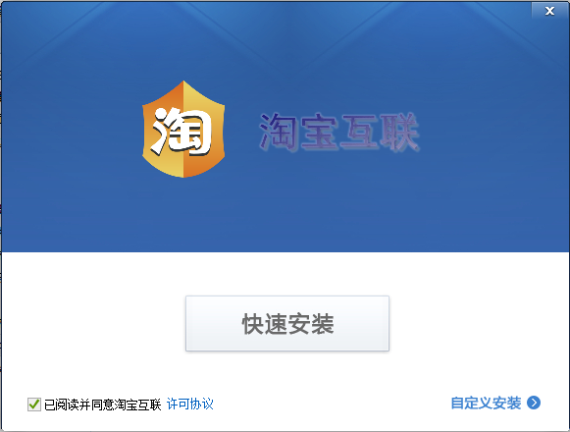Click the green checkmark icon
Screen dimensions: 570x432
pos(34,404)
